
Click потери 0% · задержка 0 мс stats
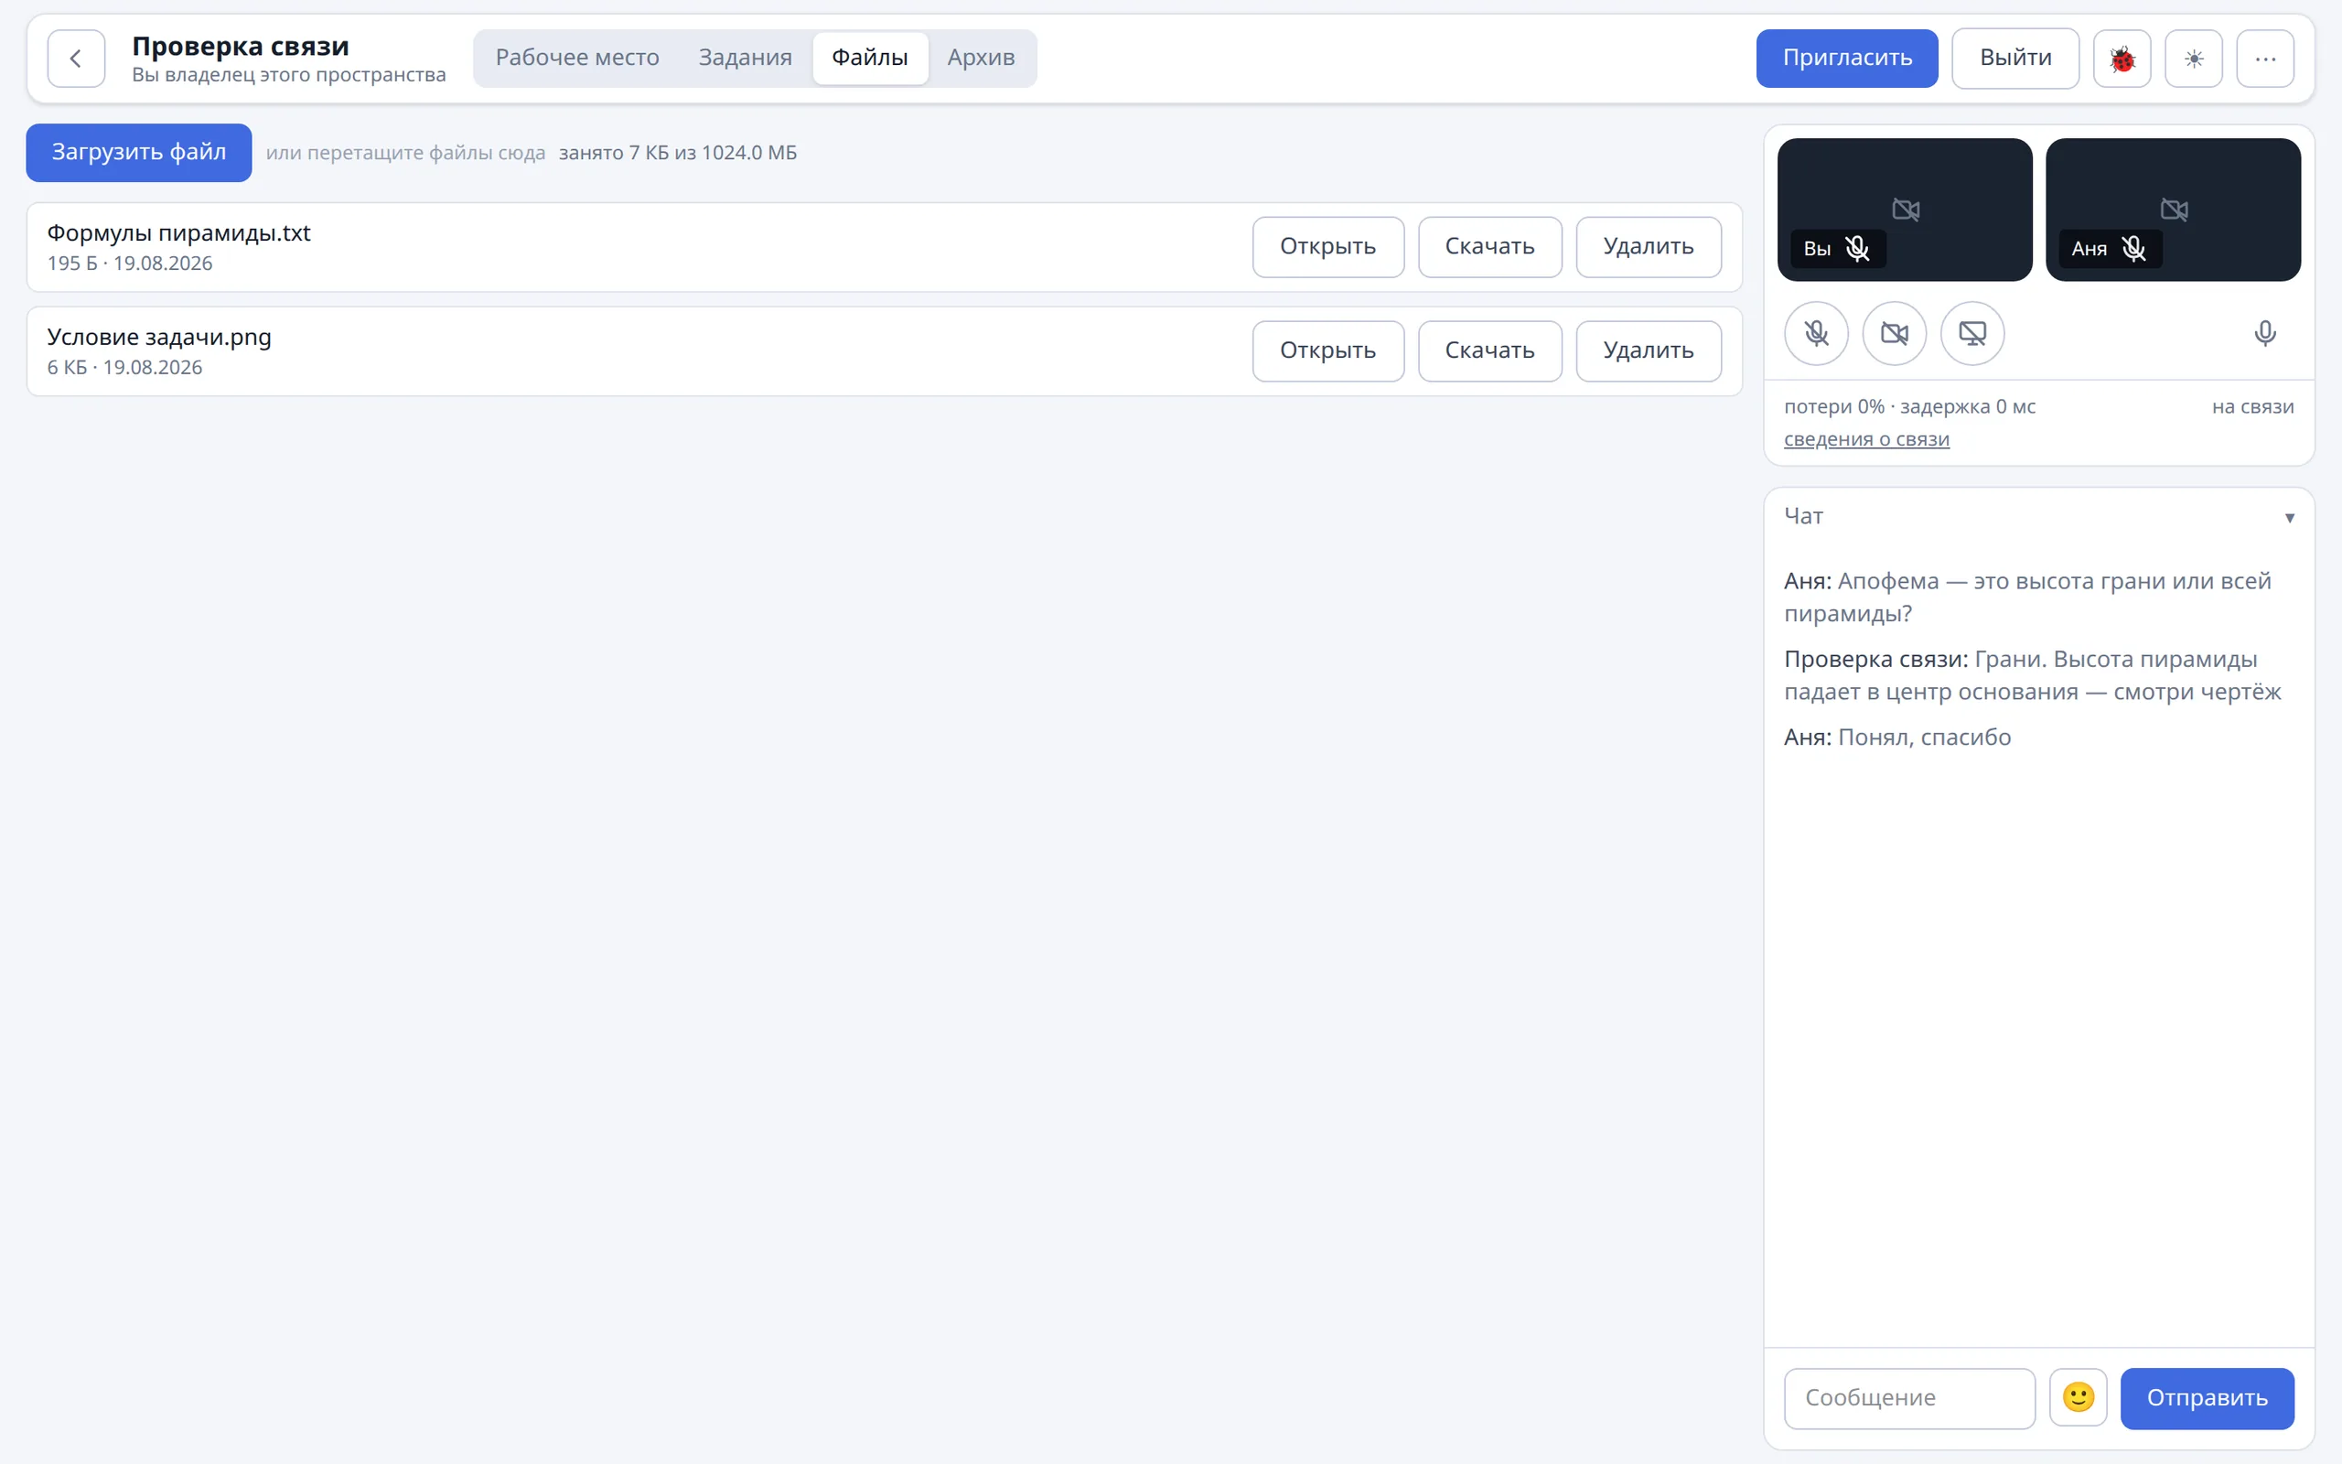1909,406
